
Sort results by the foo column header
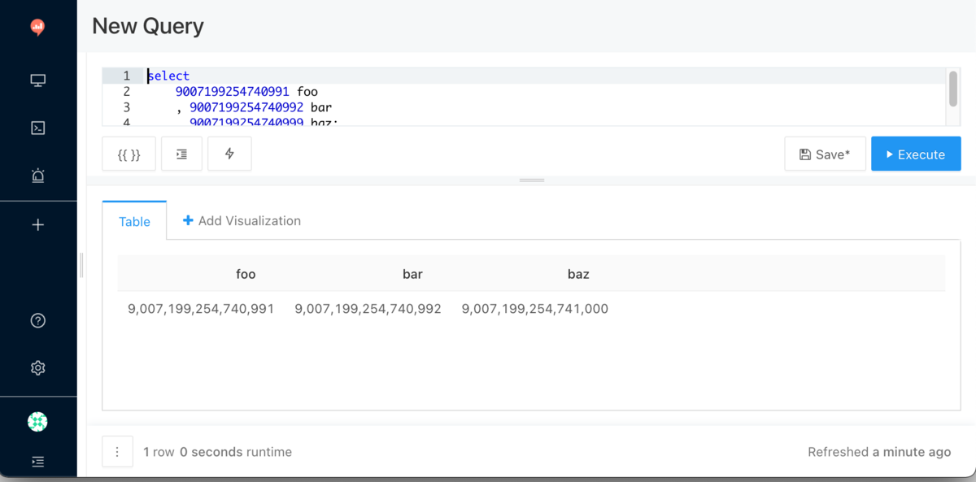[246, 274]
